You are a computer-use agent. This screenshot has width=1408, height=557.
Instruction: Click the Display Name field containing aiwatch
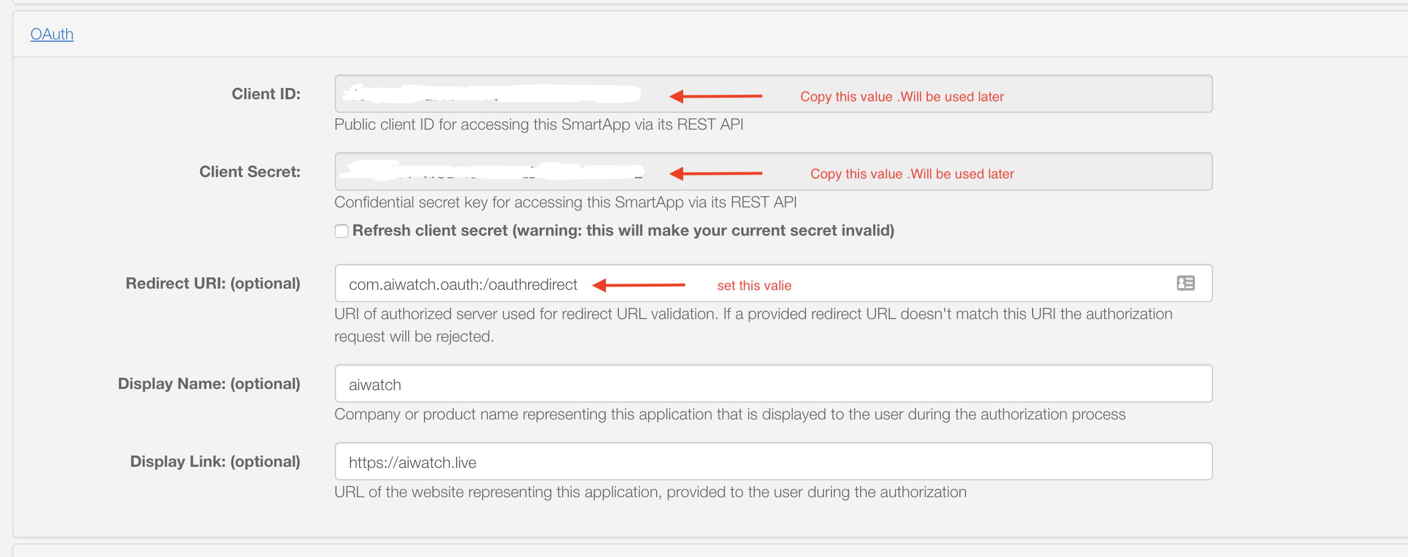(x=772, y=384)
